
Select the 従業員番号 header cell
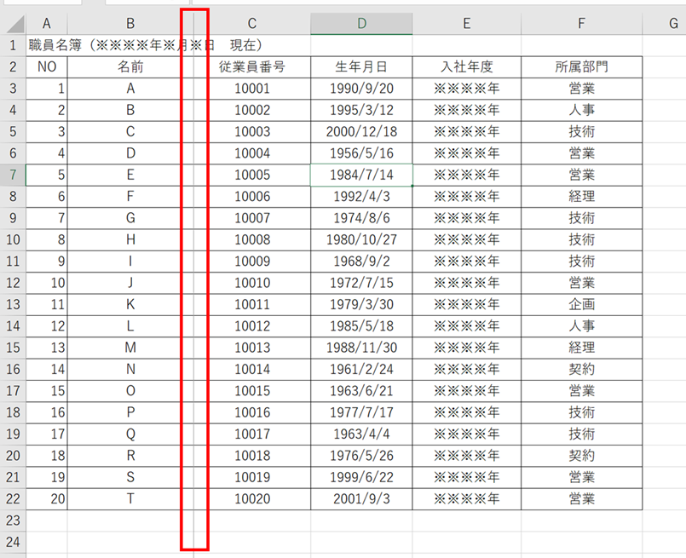click(252, 66)
